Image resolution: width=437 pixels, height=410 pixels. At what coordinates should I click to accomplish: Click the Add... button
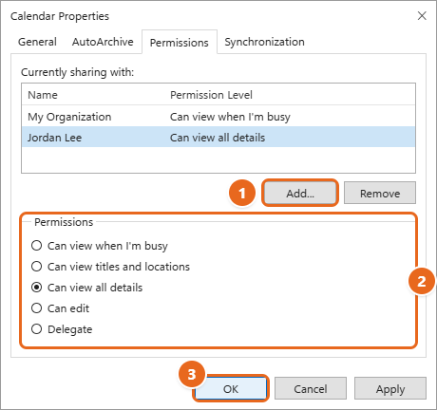tap(300, 194)
